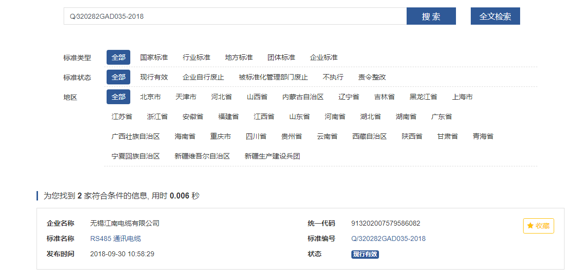Open the RS485 通讯电缆 standard link
567x277 pixels.
[115, 238]
